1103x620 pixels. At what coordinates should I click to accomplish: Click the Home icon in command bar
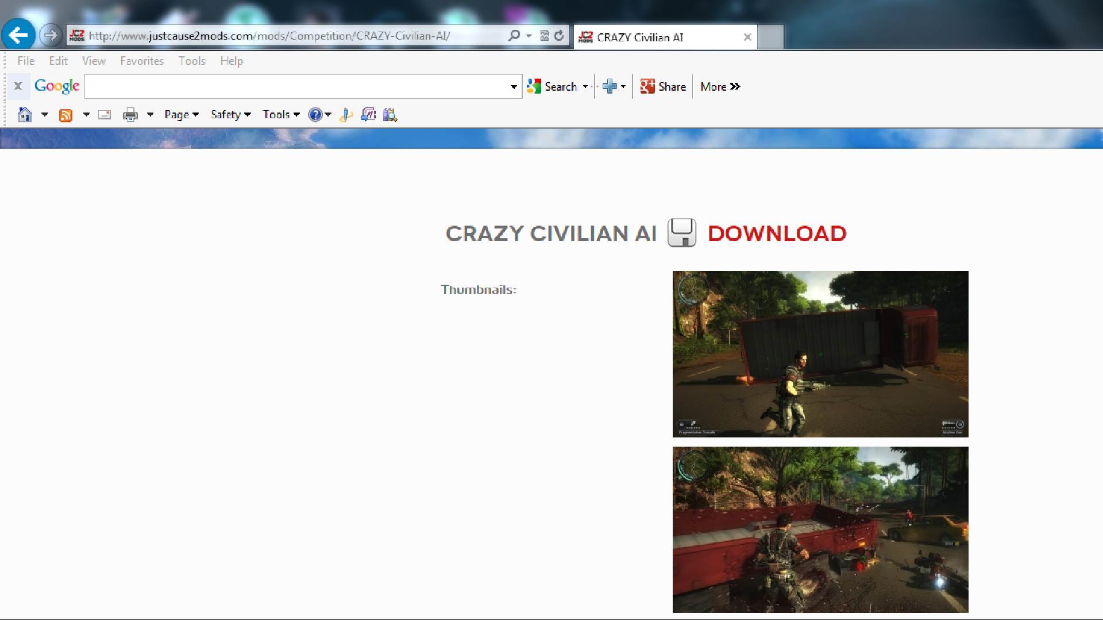pyautogui.click(x=25, y=115)
